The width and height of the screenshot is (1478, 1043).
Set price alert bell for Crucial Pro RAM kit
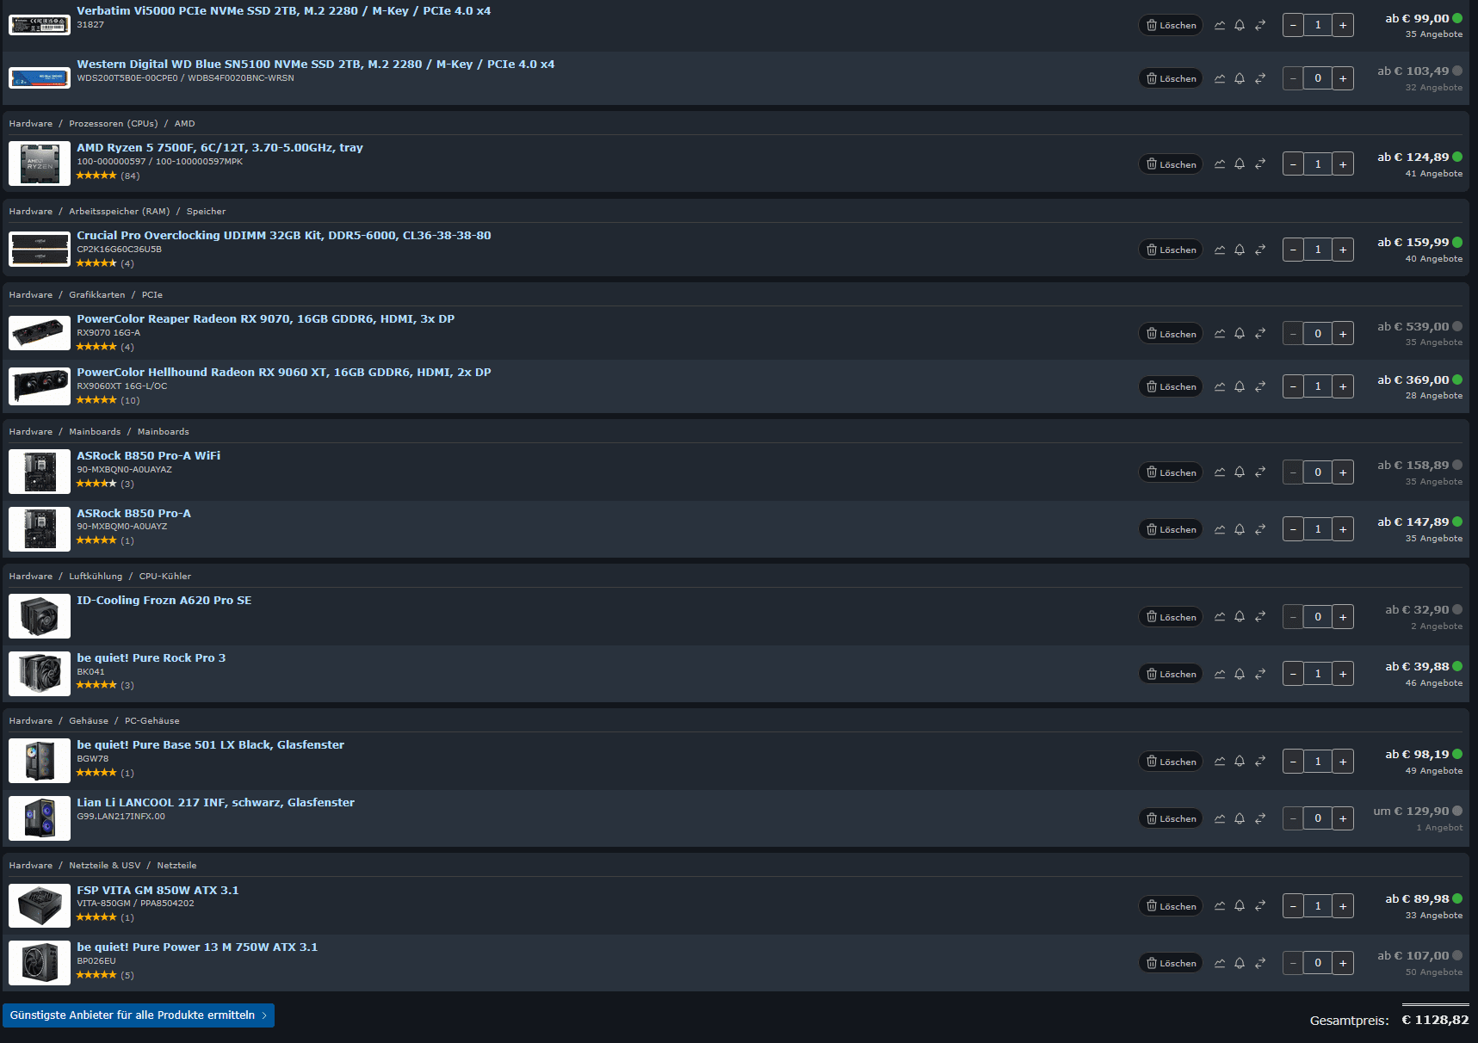pyautogui.click(x=1240, y=250)
